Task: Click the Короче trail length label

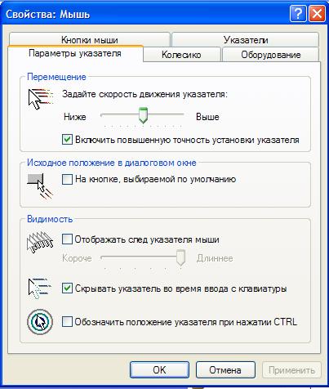Action: coord(77,258)
